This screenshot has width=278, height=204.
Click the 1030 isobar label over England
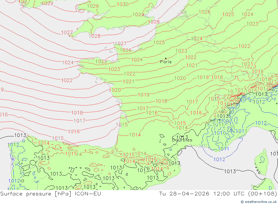pos(123,4)
